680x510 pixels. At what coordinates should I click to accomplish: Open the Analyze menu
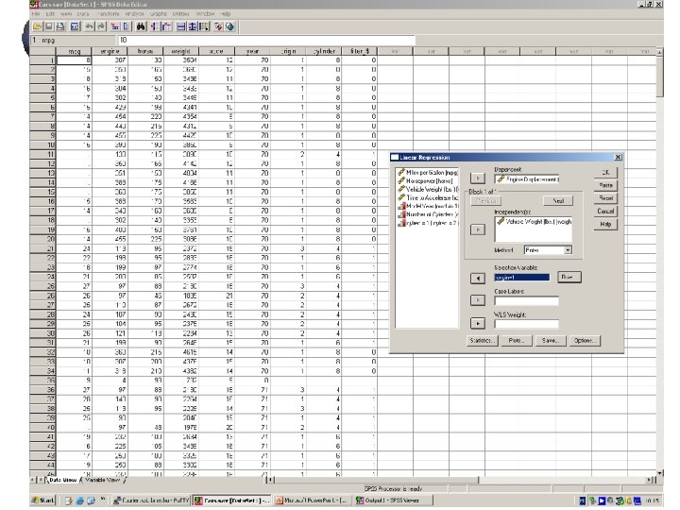[134, 14]
